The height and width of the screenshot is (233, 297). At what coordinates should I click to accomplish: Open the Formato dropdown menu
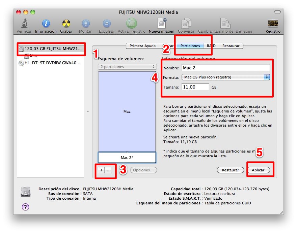point(225,77)
